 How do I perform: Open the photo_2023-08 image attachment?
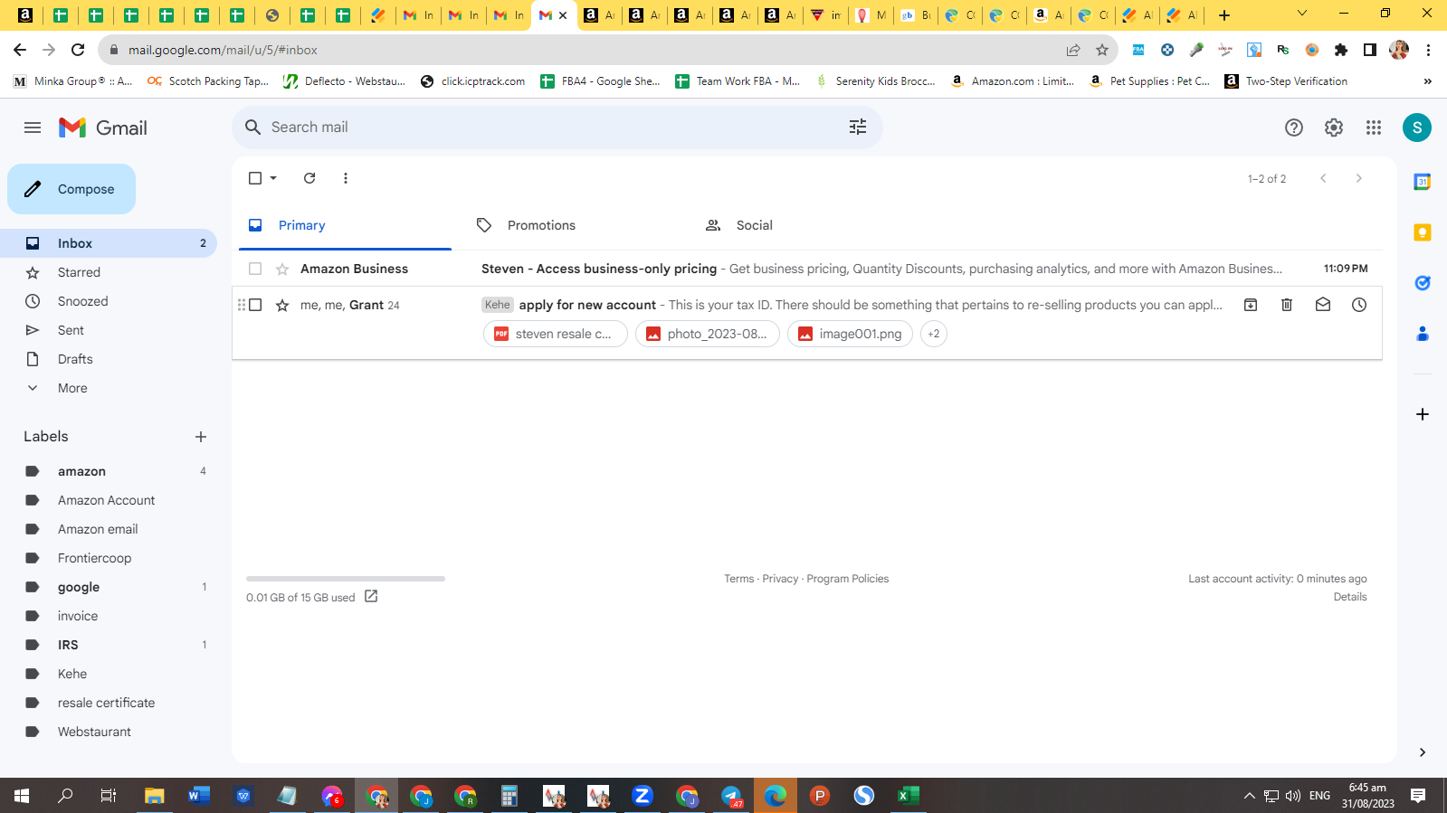tap(707, 334)
